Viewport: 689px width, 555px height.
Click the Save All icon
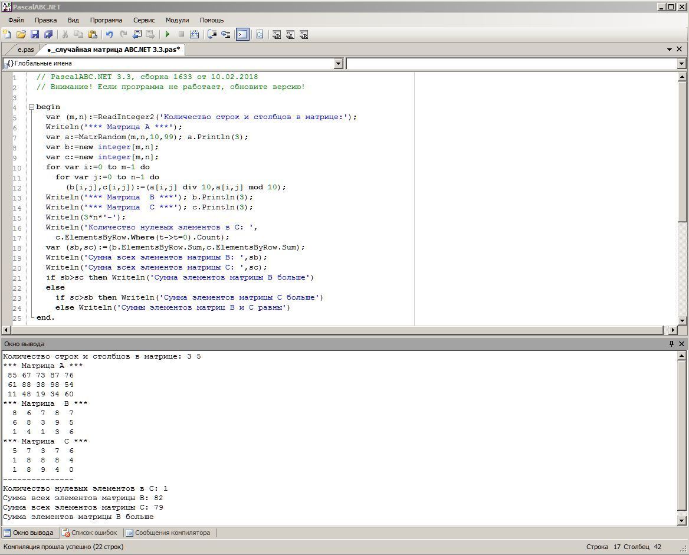coord(48,35)
